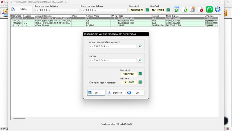
Task: Click the edit record pencil icon
Action: 192,9
